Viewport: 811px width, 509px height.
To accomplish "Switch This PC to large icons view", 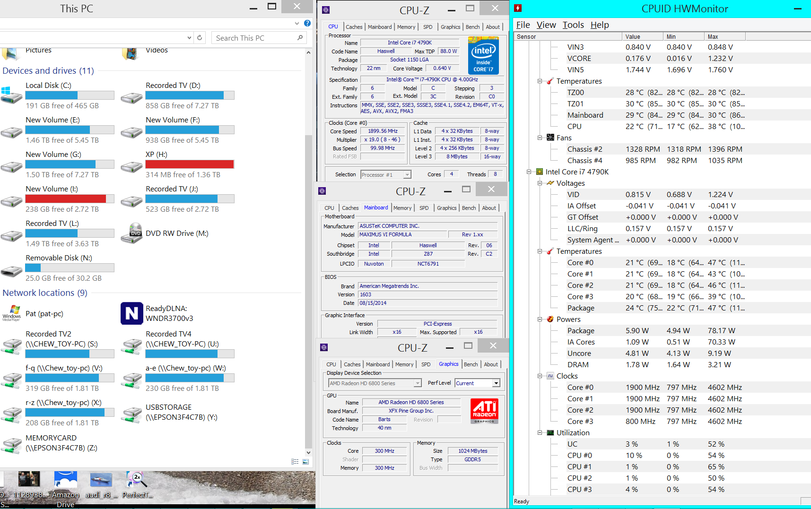I will 305,462.
